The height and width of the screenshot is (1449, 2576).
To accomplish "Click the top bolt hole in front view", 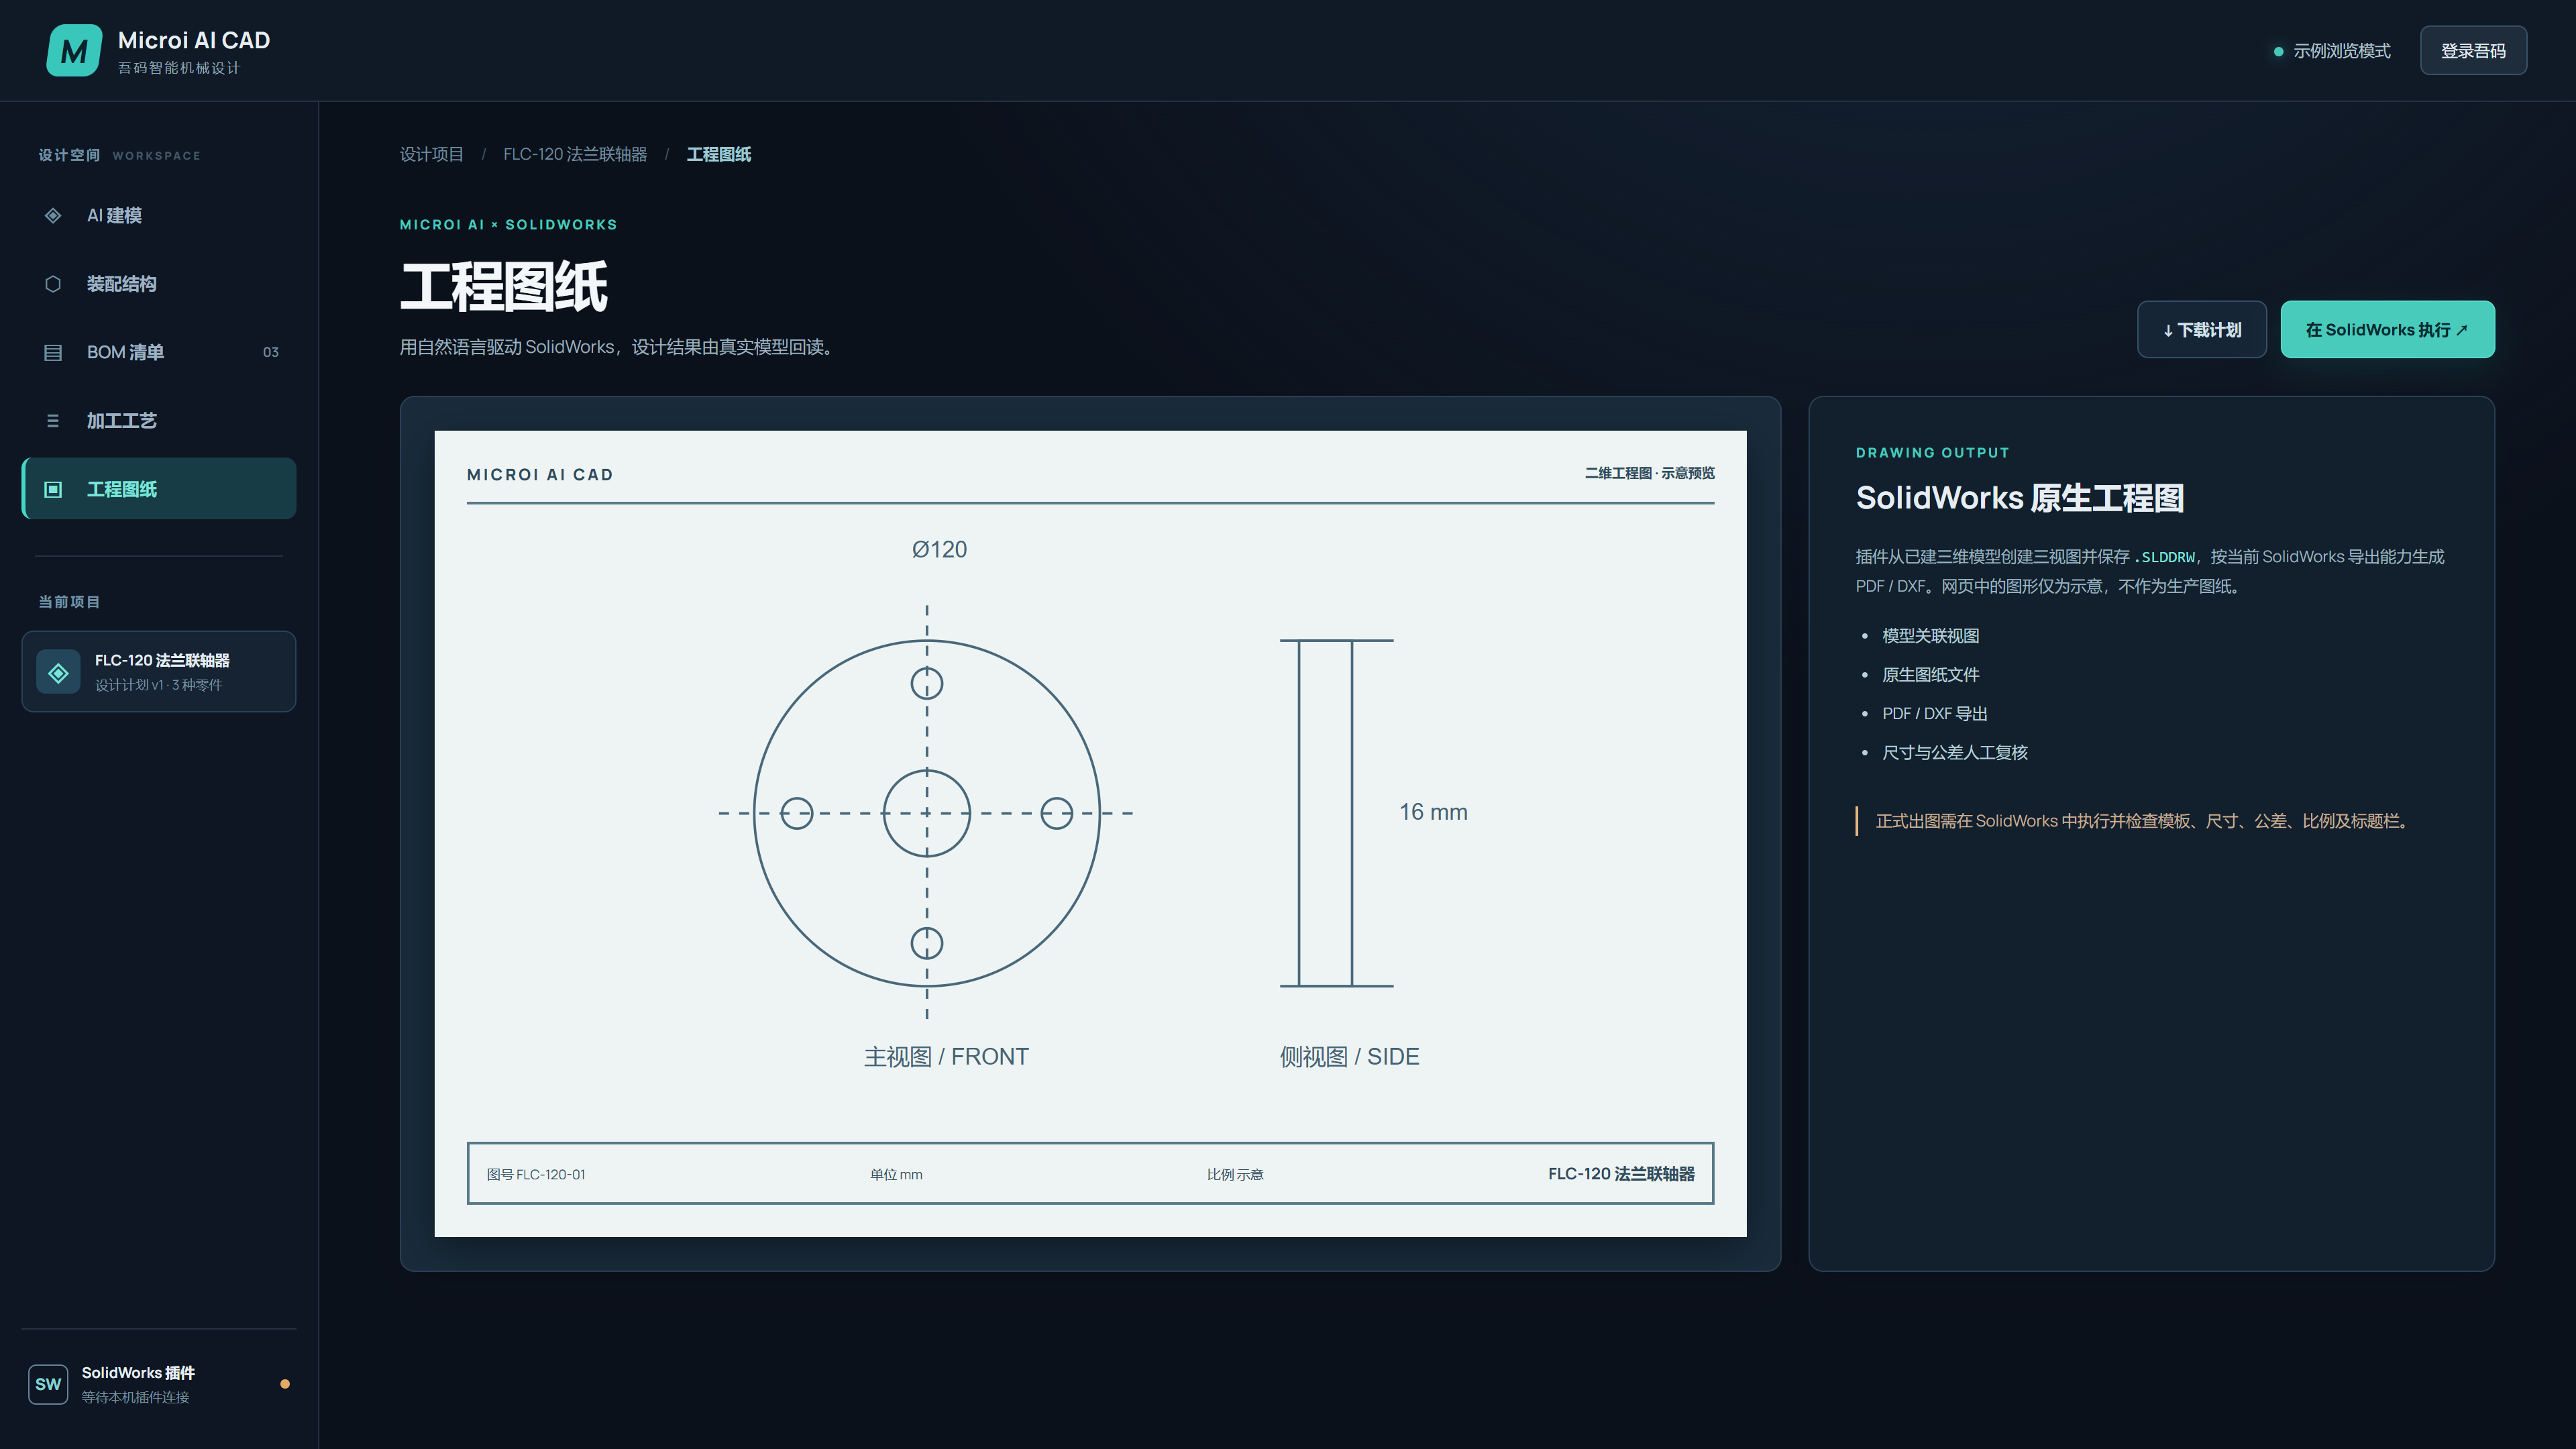I will point(926,683).
